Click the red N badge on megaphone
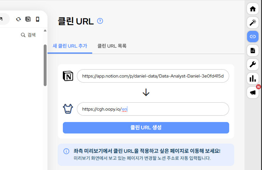Screen dimensions: 262x170 click(x=258, y=87)
